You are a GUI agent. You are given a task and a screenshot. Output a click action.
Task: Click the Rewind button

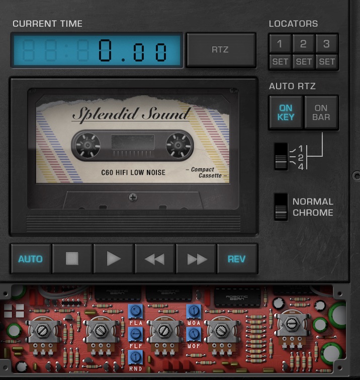(x=154, y=259)
